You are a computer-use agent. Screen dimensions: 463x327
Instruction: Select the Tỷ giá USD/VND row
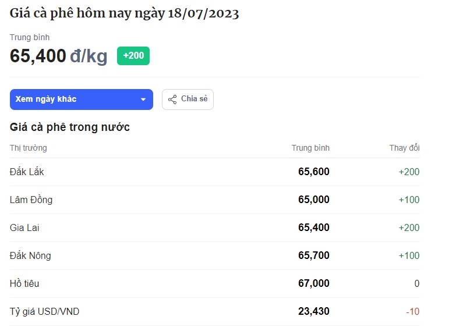click(215, 311)
